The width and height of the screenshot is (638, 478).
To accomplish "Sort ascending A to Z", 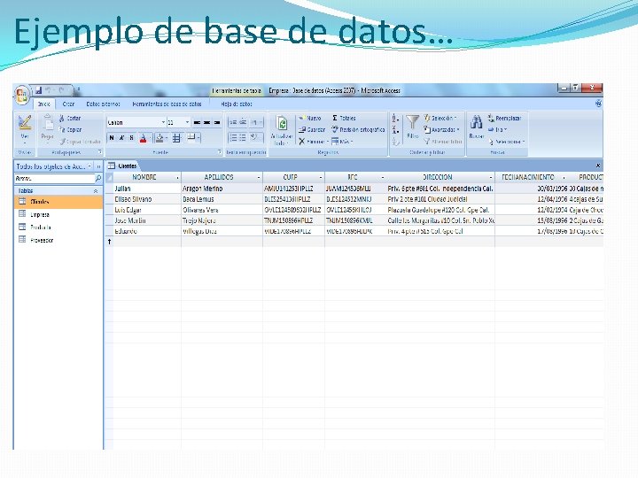I will [395, 119].
